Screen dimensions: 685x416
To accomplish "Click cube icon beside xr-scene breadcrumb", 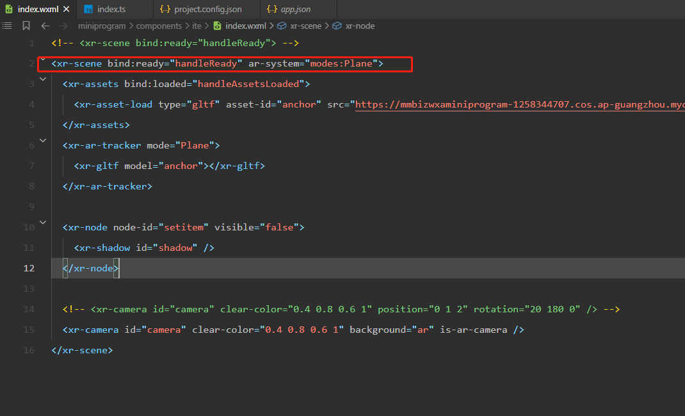I will coord(282,26).
